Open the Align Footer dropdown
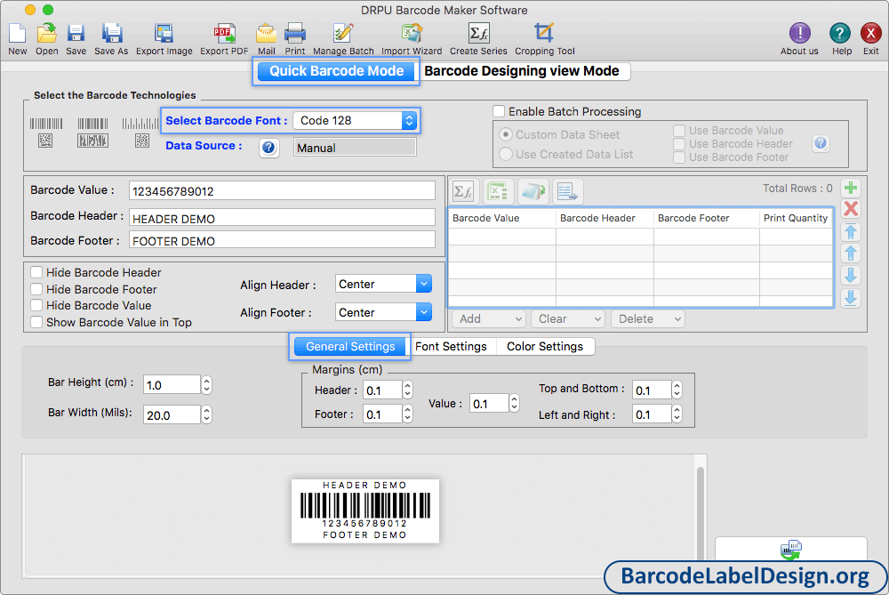 (383, 312)
